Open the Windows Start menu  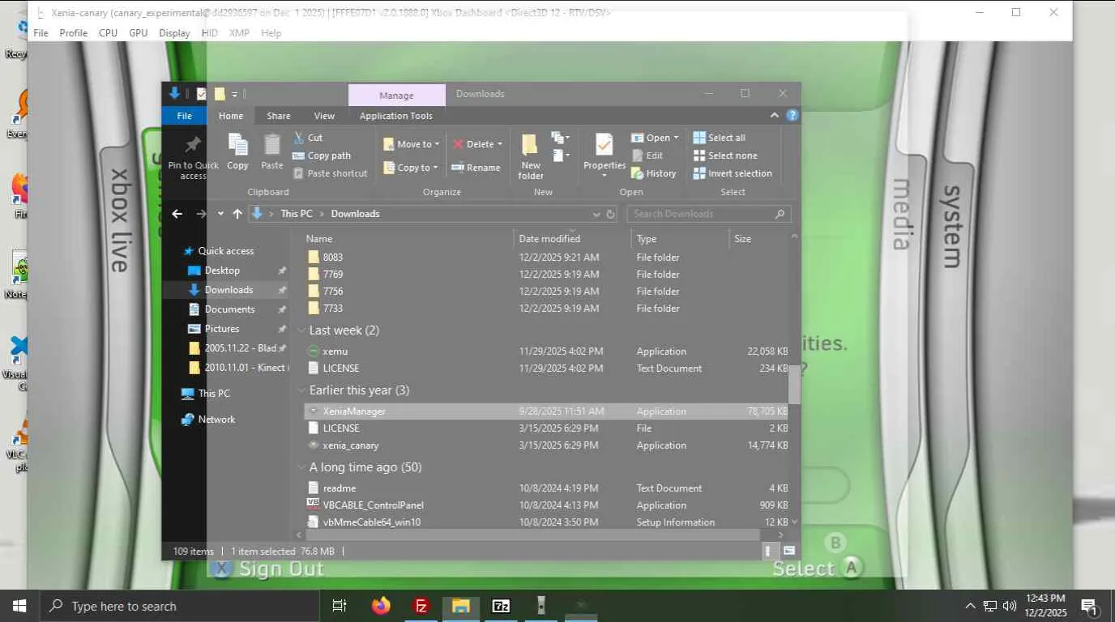[x=19, y=606]
